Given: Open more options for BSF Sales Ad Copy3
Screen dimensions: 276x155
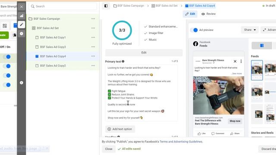Looking at the screenshot, I should pos(93,47).
